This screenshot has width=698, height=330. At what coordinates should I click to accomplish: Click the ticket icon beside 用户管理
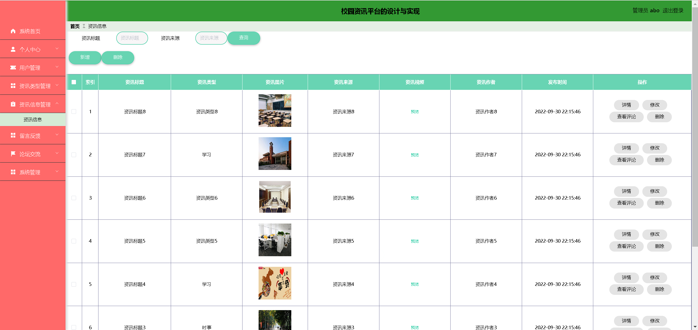13,68
